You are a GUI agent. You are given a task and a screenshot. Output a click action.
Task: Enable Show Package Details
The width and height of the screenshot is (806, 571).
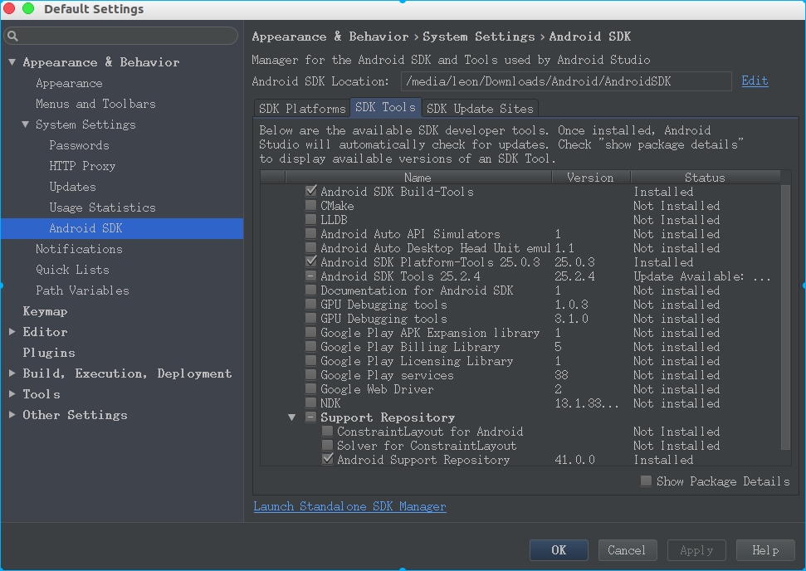(646, 481)
